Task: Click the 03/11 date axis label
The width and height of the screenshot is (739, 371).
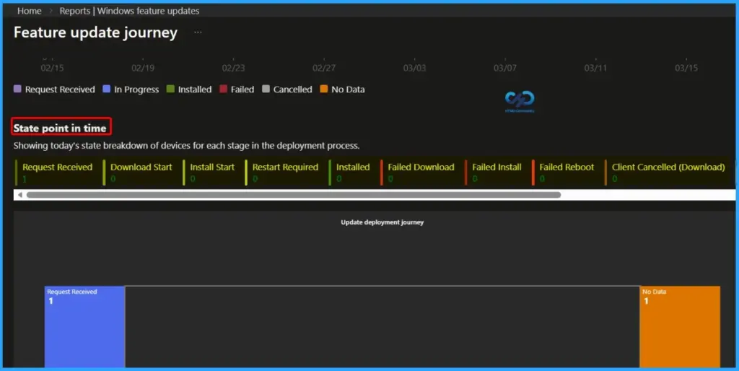Action: tap(595, 68)
